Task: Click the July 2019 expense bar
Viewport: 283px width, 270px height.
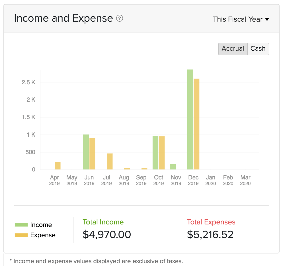Action: [110, 161]
